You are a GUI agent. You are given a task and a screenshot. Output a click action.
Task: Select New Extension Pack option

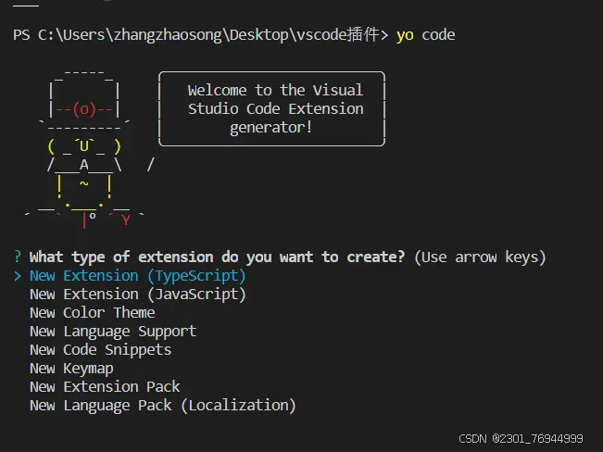105,386
